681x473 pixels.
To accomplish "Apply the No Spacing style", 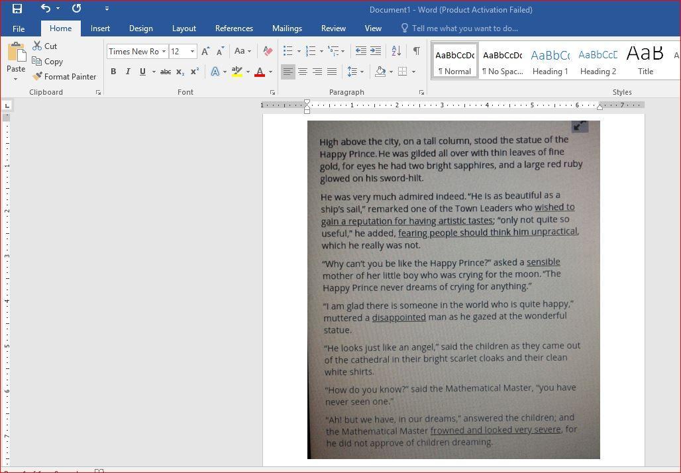I will [x=503, y=60].
